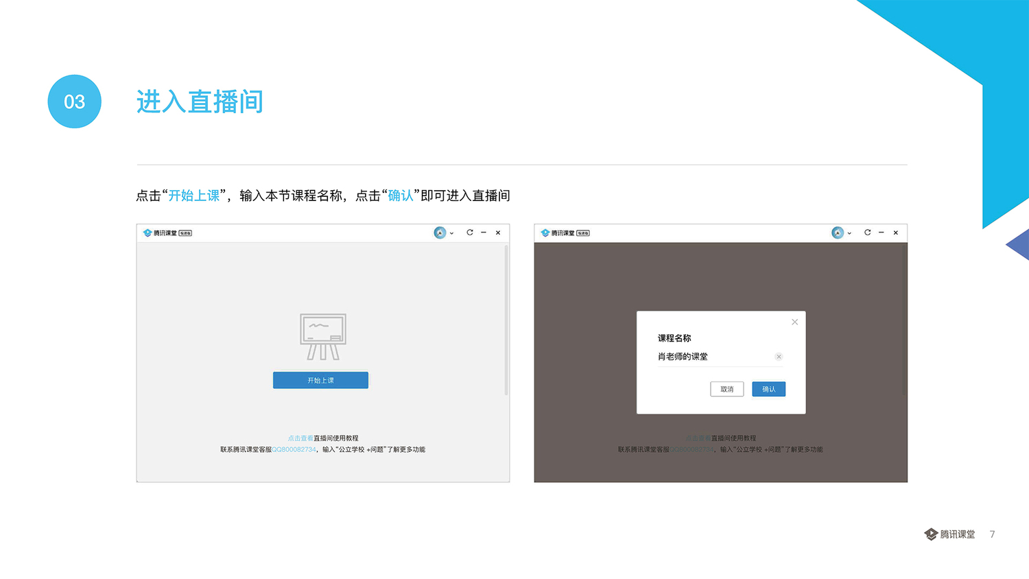The height and width of the screenshot is (579, 1029).
Task: Click the 腾讯课堂 logo in left window
Action: [160, 233]
